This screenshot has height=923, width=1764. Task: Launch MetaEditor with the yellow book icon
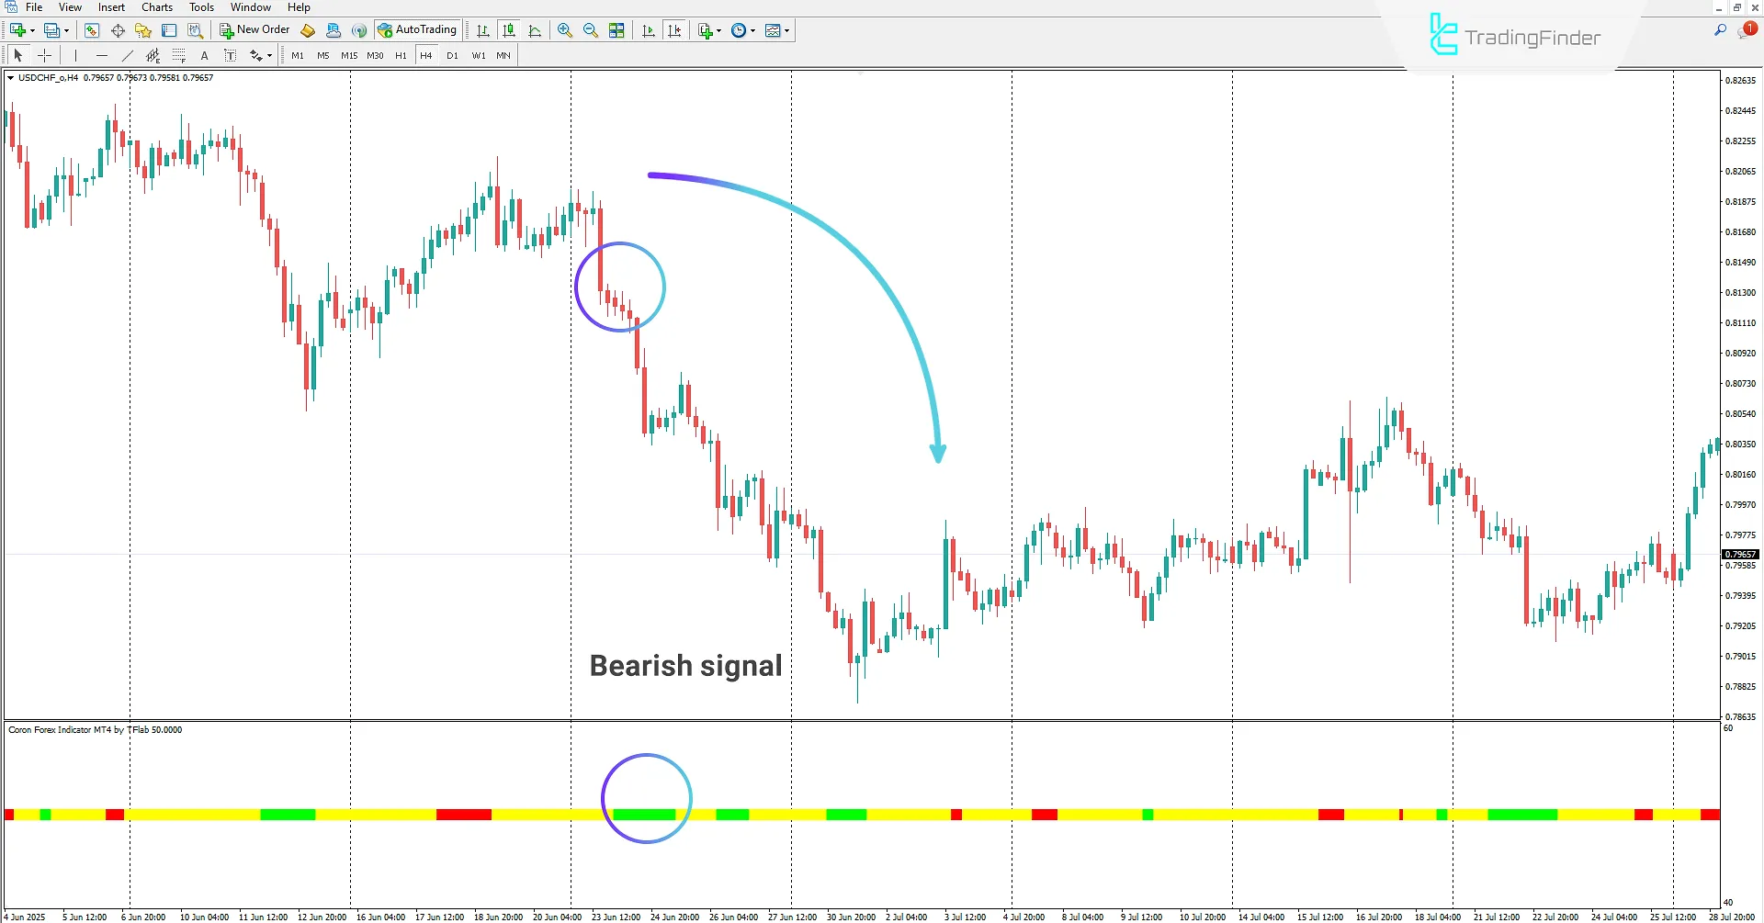click(x=308, y=30)
